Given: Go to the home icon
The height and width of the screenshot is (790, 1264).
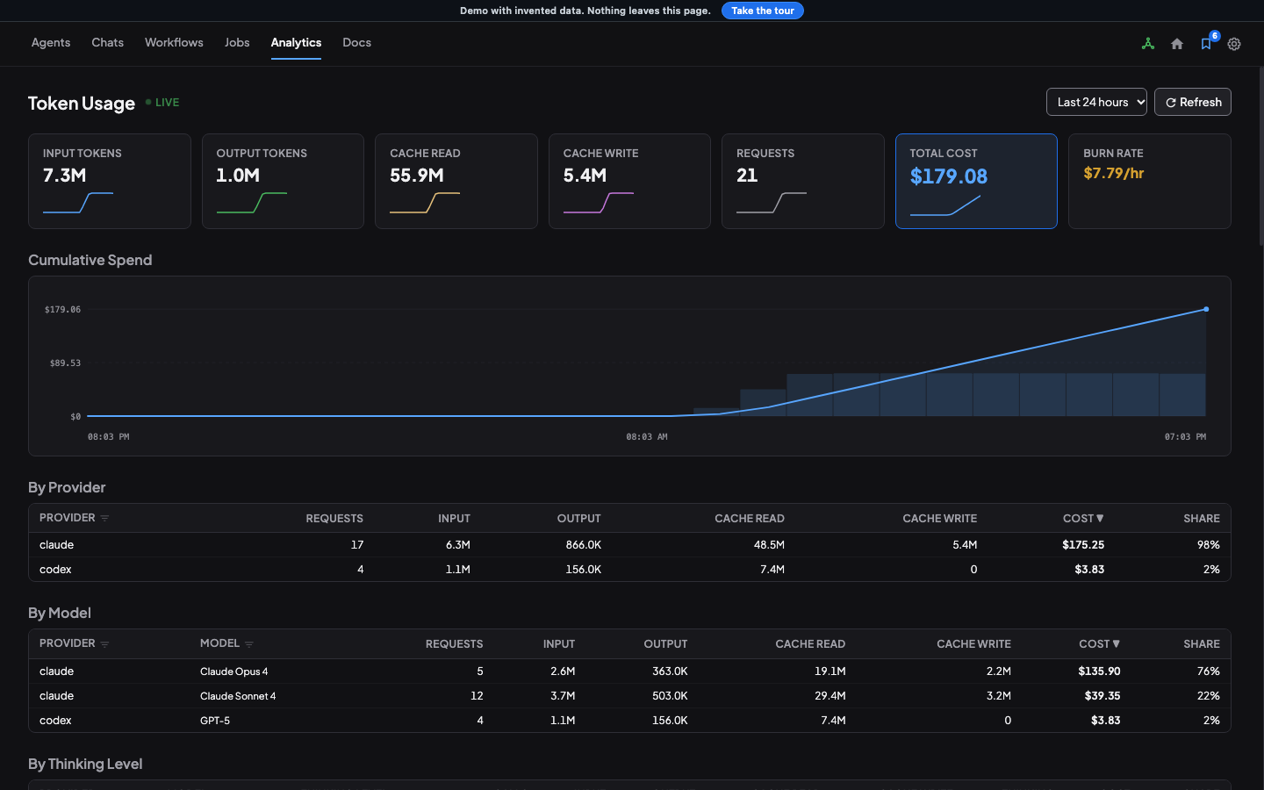Looking at the screenshot, I should pos(1177,44).
